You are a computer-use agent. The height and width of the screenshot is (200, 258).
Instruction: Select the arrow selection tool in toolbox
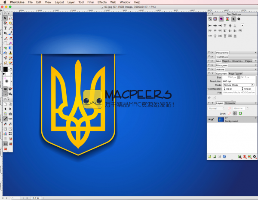pos(5,18)
